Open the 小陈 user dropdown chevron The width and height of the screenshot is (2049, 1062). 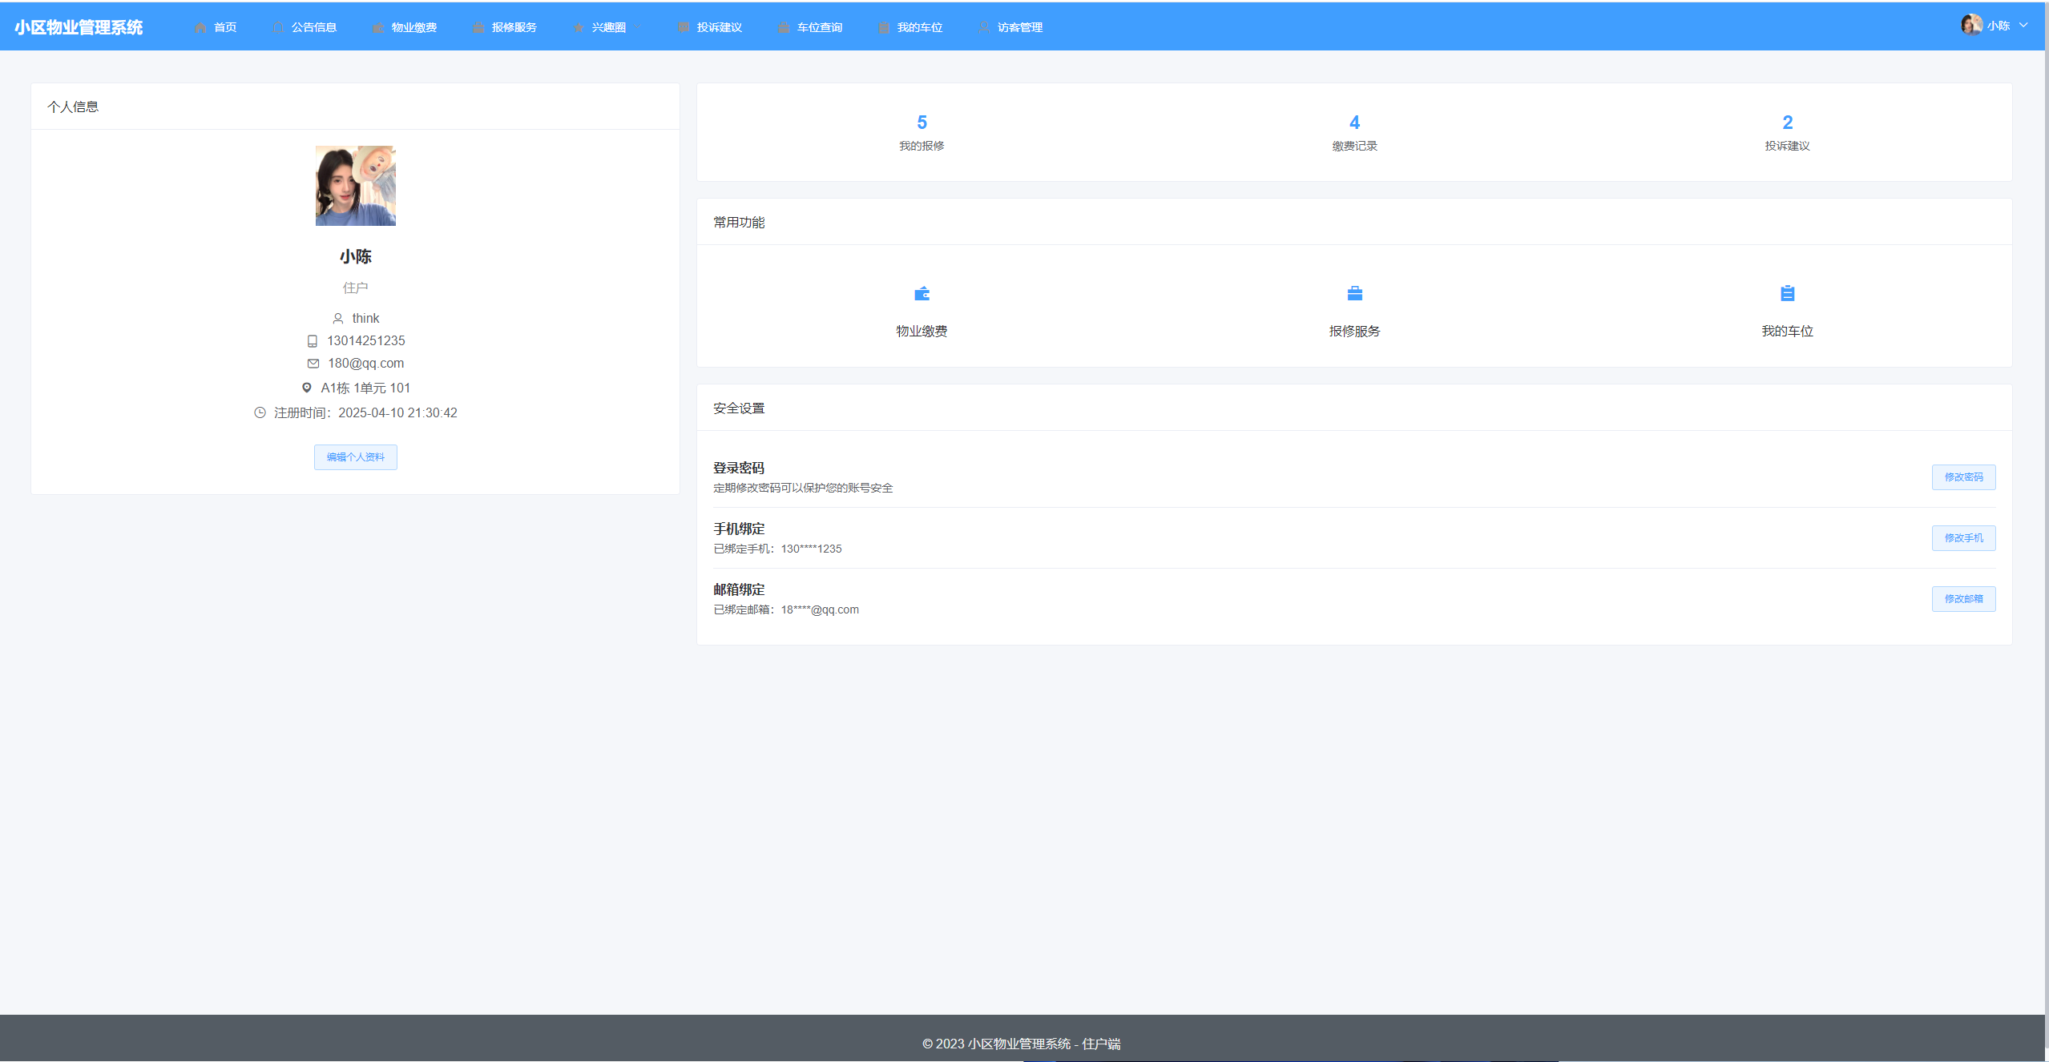[x=2023, y=26]
